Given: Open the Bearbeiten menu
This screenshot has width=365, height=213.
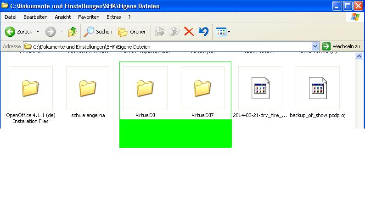Looking at the screenshot, I should tap(35, 17).
